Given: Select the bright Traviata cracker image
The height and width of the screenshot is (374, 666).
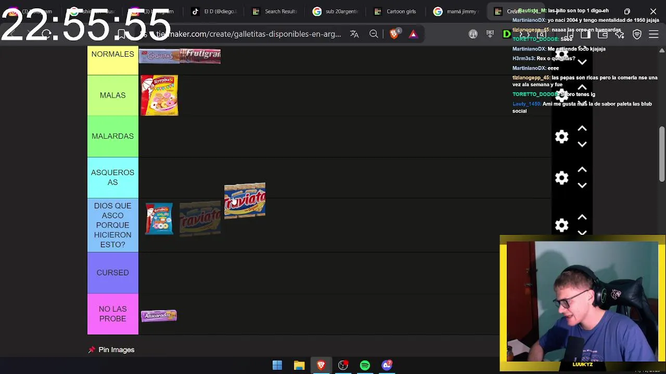Looking at the screenshot, I should (245, 201).
